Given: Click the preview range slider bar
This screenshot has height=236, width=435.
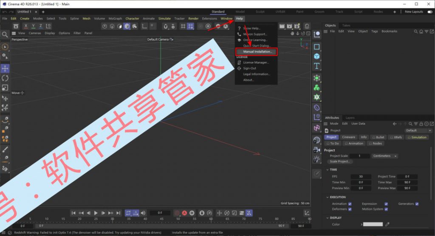Looking at the screenshot, I should point(162,226).
